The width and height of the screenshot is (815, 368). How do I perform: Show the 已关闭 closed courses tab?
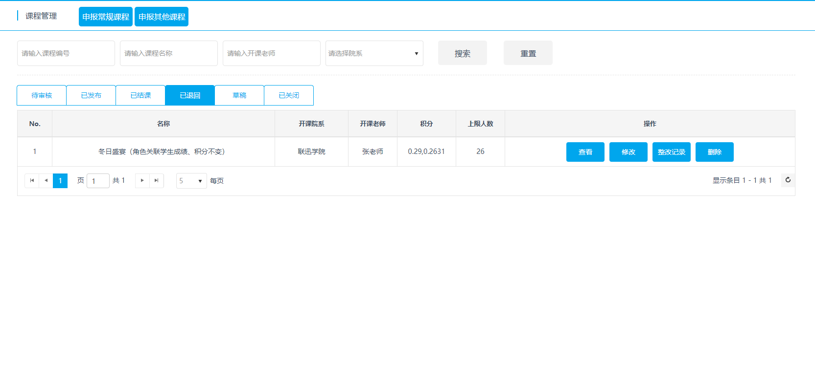[x=289, y=95]
